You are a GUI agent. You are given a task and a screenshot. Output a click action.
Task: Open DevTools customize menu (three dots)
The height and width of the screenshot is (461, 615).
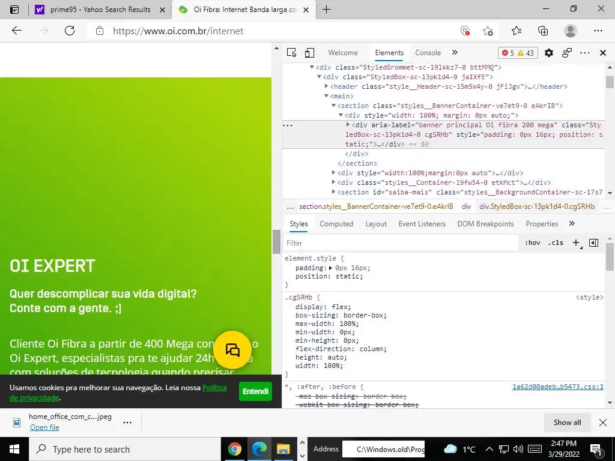pos(585,53)
